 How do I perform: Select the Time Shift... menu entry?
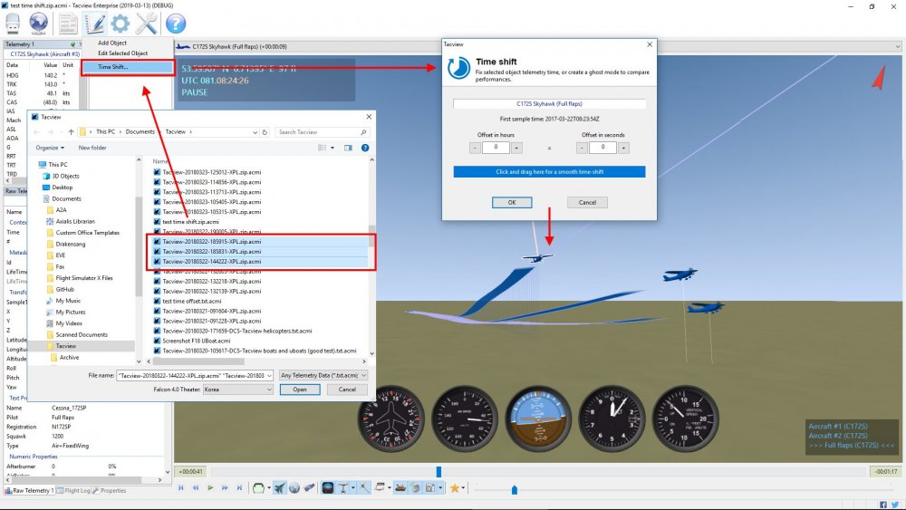point(113,66)
